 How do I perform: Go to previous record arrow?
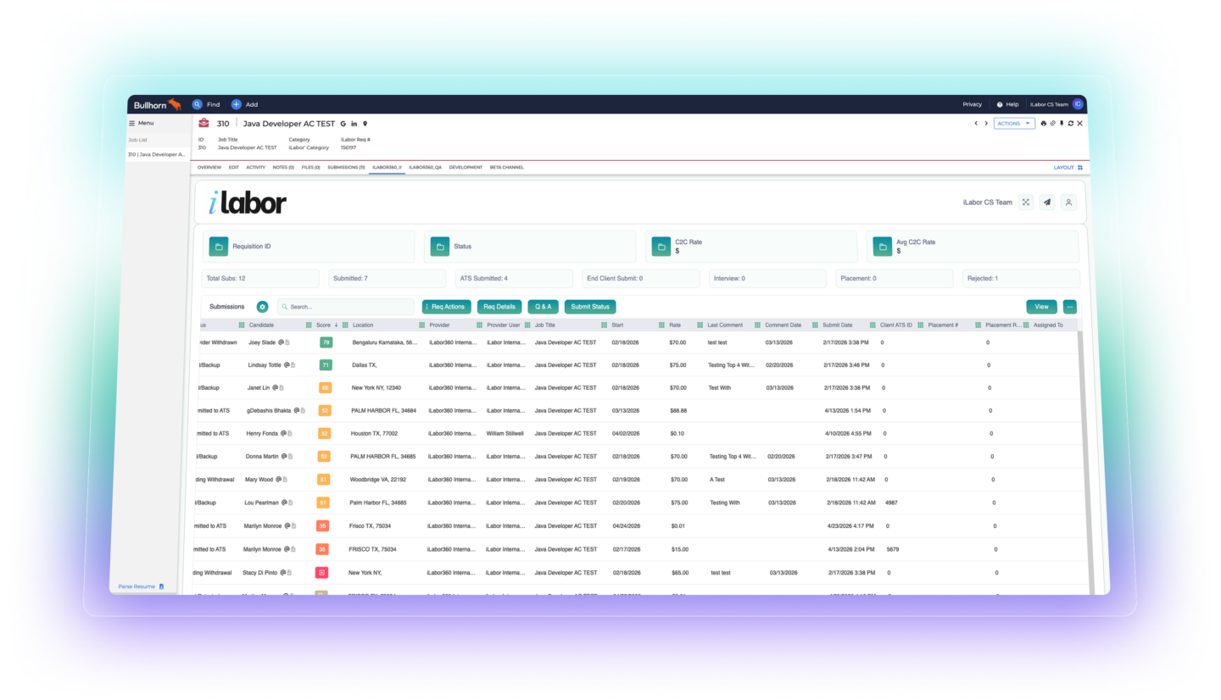pyautogui.click(x=975, y=124)
